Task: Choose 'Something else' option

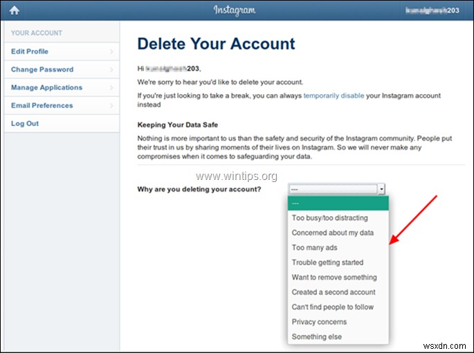Action: pos(338,336)
